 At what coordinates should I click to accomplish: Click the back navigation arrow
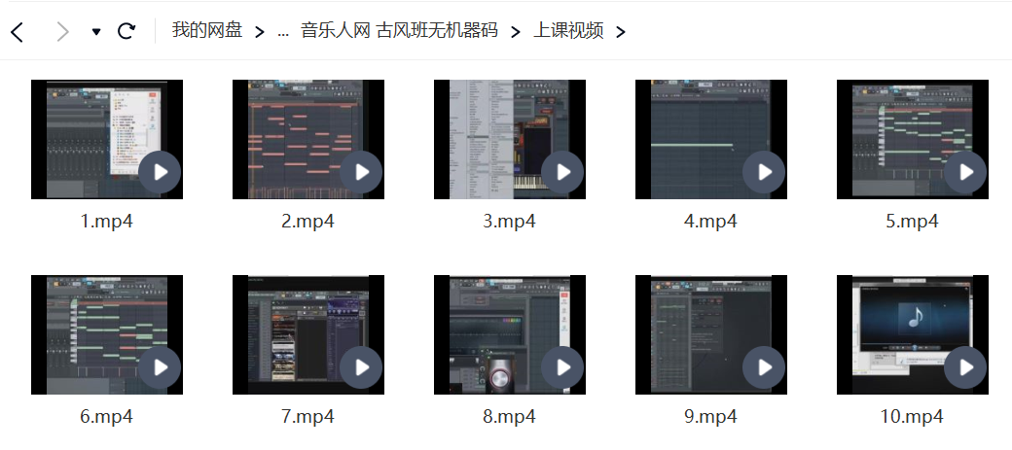click(18, 32)
